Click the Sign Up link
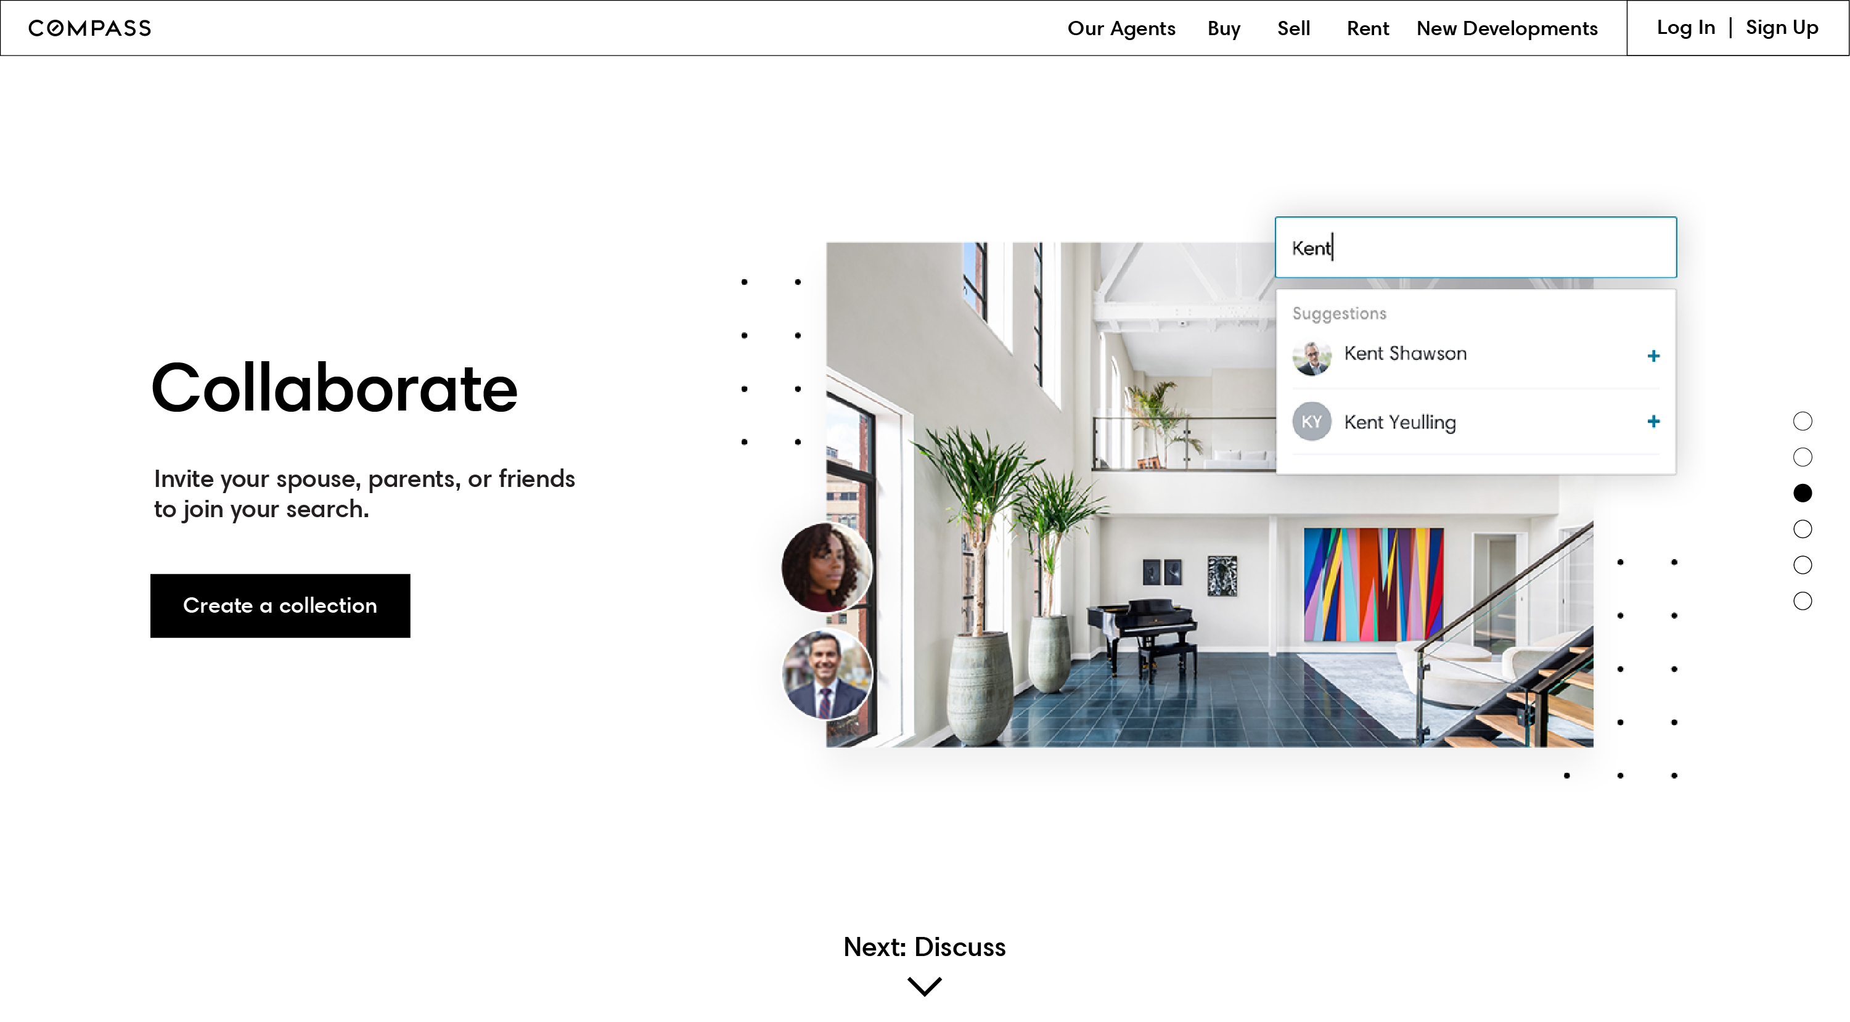Image resolution: width=1850 pixels, height=1022 pixels. tap(1782, 27)
